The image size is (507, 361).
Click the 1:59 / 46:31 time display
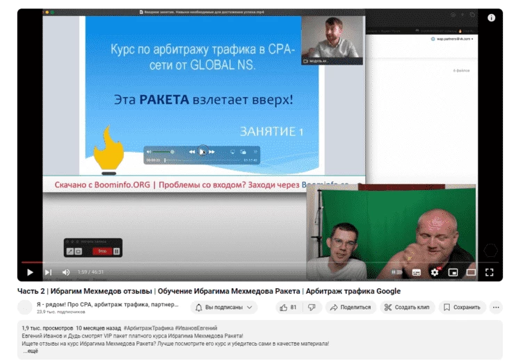pyautogui.click(x=90, y=272)
